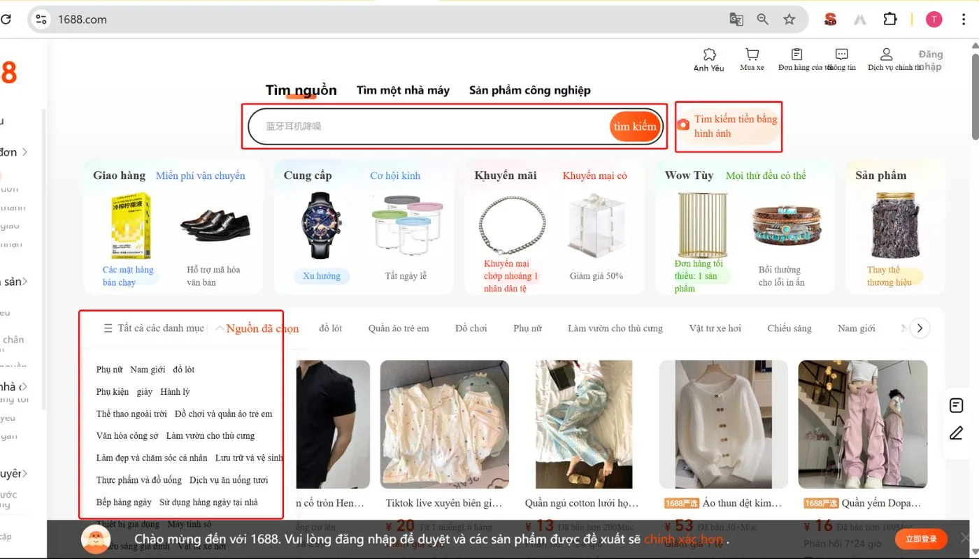Viewport: 979px width, 559px height.
Task: Choose Bếp hàng ngày in dropdown
Action: tap(124, 502)
